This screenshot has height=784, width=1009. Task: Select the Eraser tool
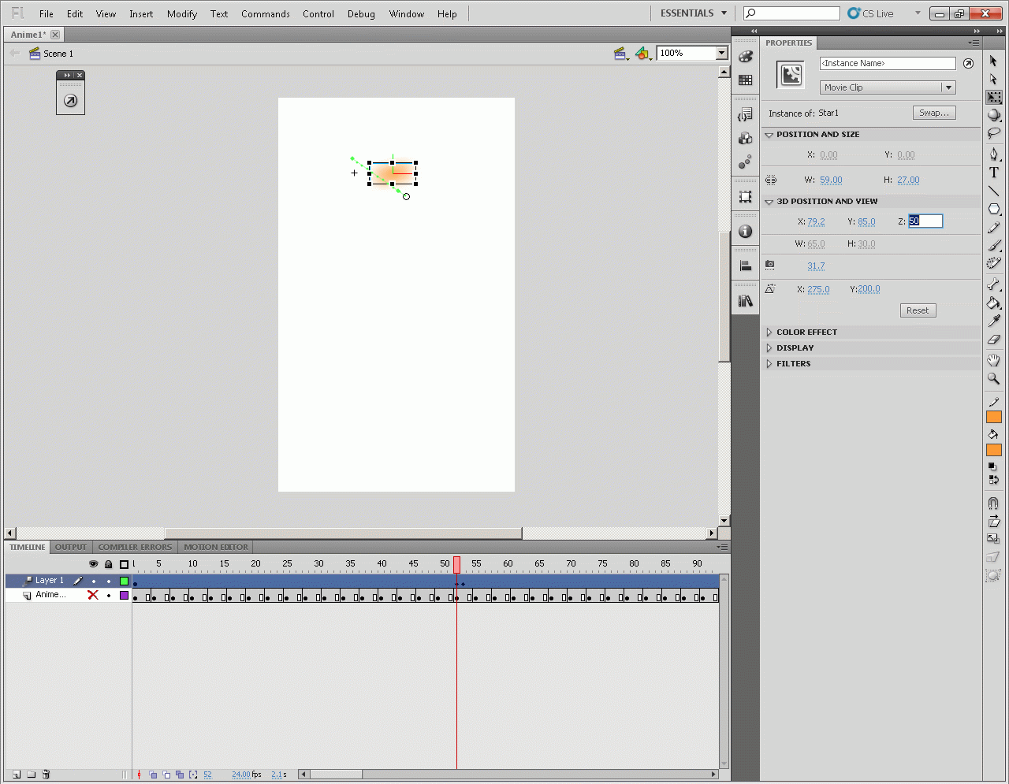click(x=993, y=340)
